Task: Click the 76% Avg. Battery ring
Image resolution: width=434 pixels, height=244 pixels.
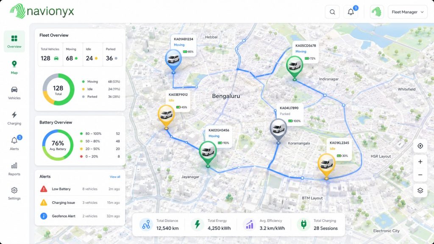Action: point(58,145)
